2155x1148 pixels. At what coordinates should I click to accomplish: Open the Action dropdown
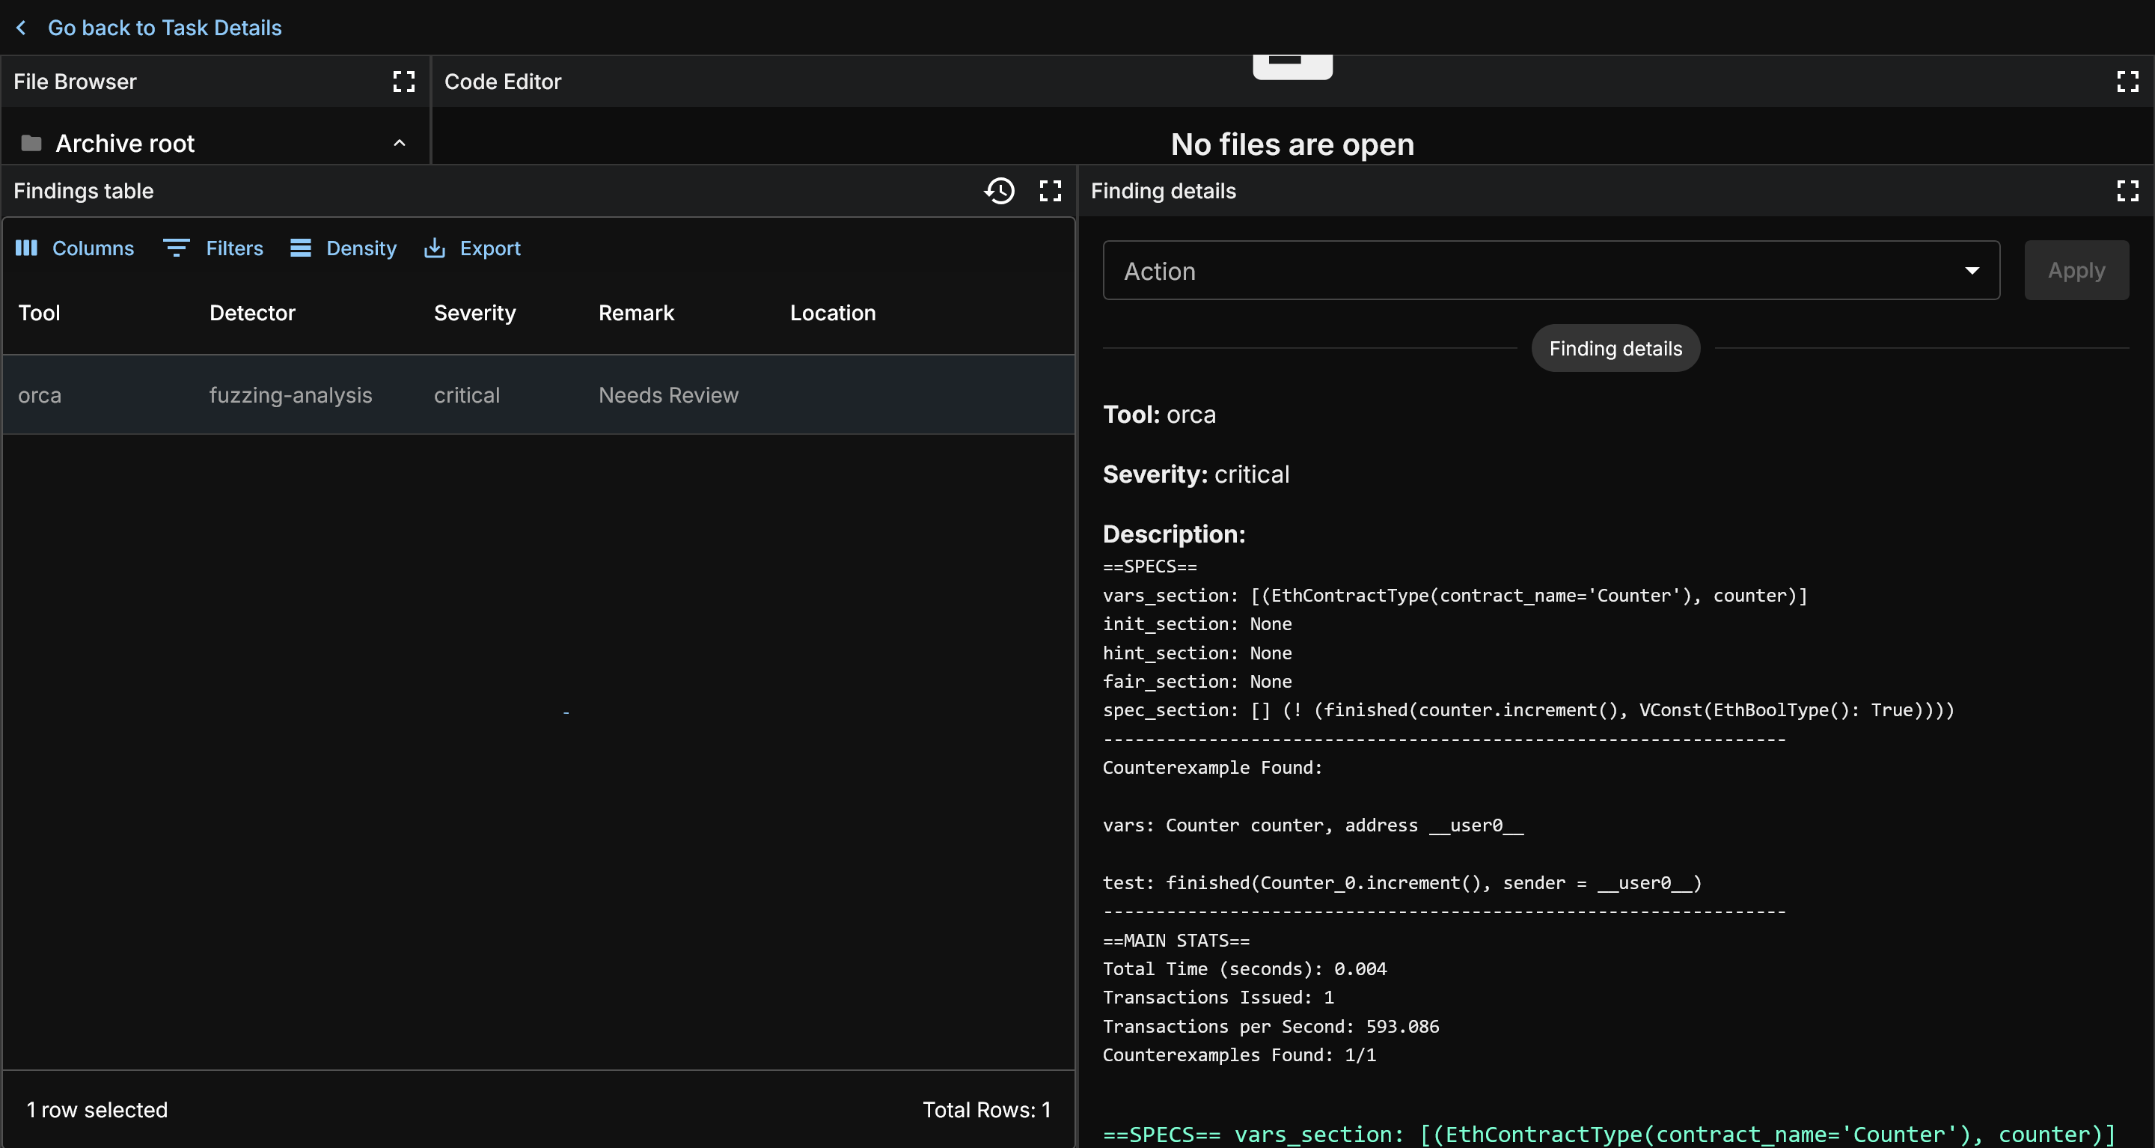coord(1551,270)
